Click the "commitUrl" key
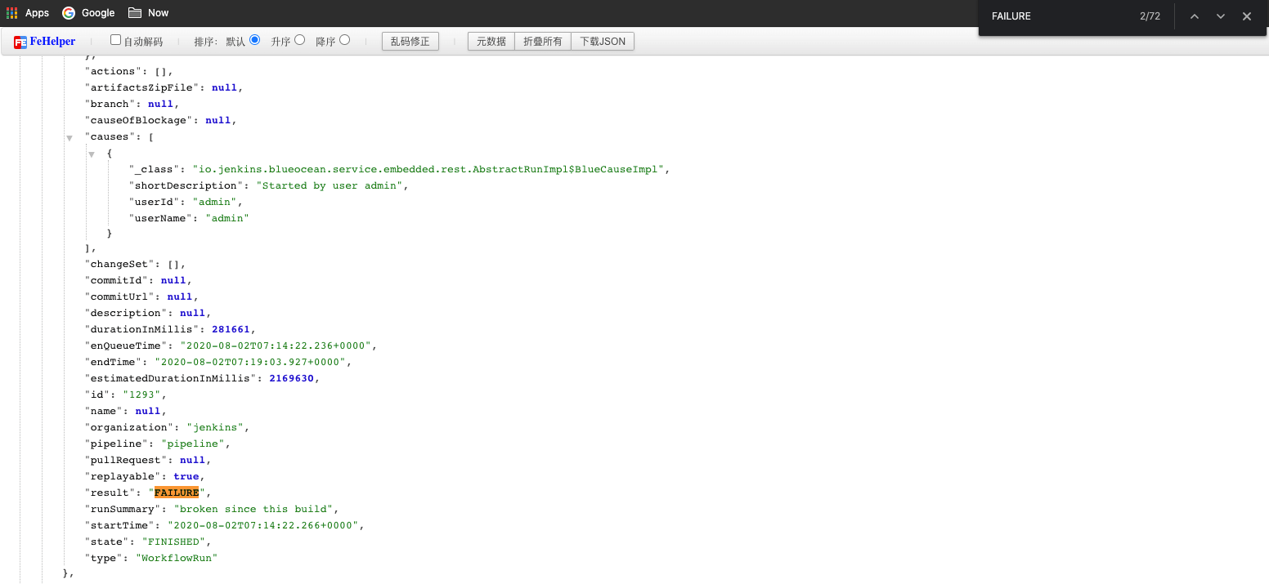This screenshot has height=584, width=1269. click(x=119, y=296)
